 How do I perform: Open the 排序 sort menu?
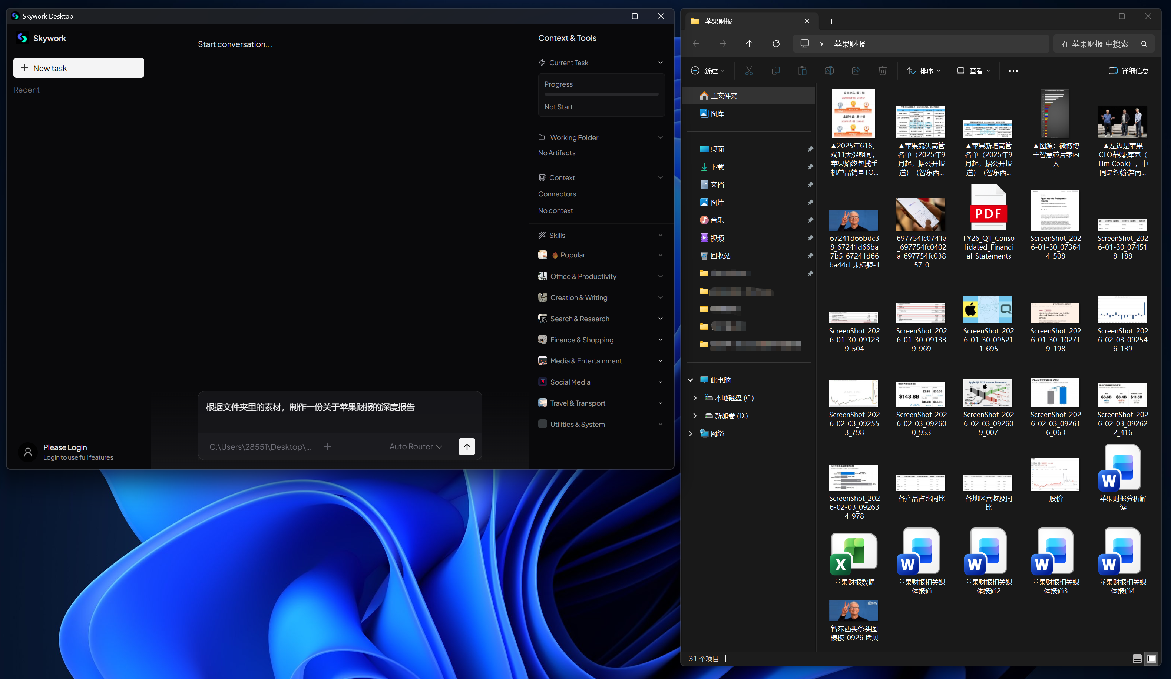(923, 71)
